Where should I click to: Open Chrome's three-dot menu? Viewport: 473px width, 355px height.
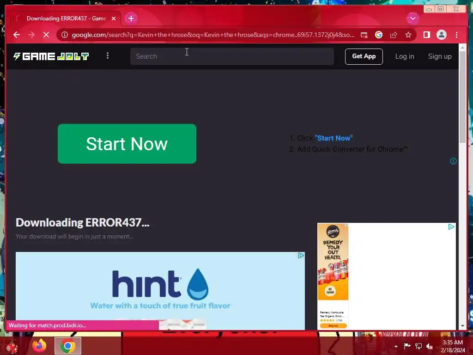point(456,35)
